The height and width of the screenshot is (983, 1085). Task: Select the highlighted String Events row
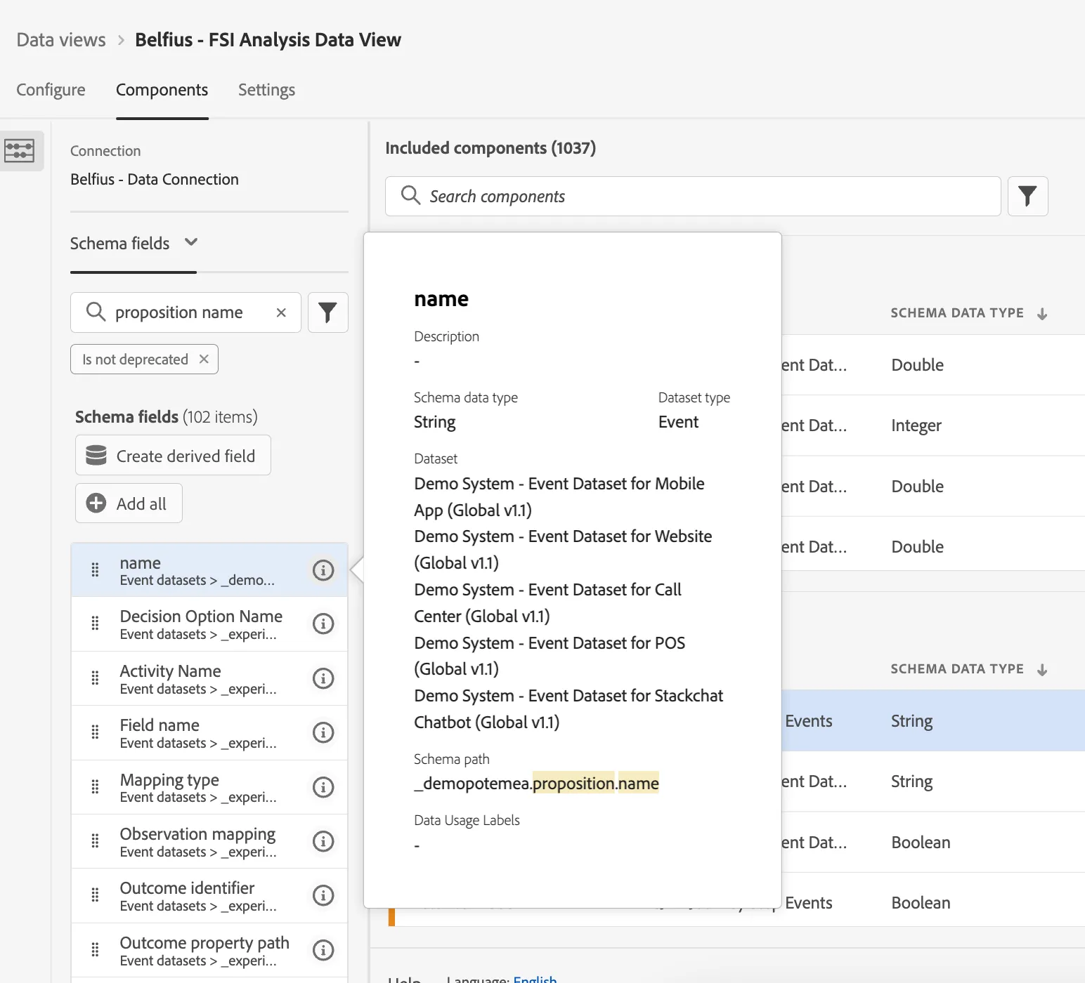(x=933, y=721)
